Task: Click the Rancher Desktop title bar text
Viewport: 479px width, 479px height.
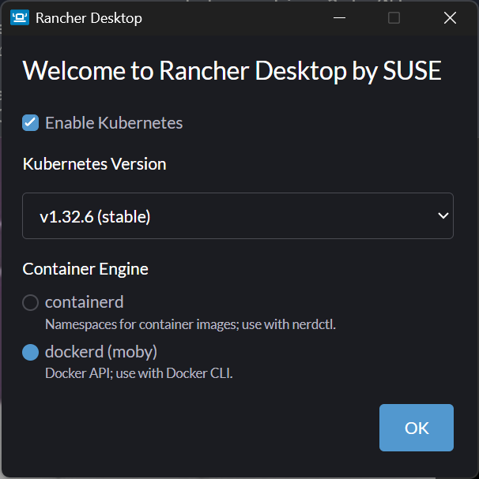Action: [x=89, y=18]
